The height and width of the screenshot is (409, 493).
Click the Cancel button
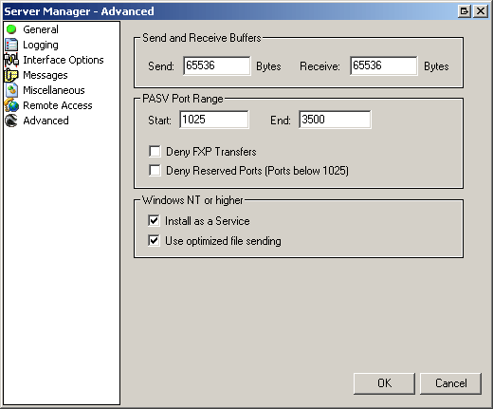click(x=450, y=383)
